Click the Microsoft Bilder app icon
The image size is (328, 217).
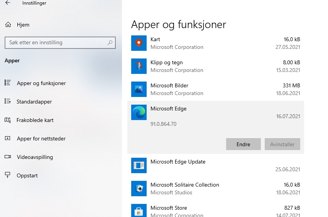[139, 89]
